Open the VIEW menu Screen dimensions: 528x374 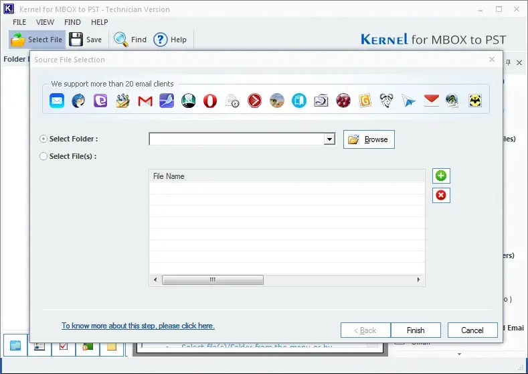(x=45, y=22)
